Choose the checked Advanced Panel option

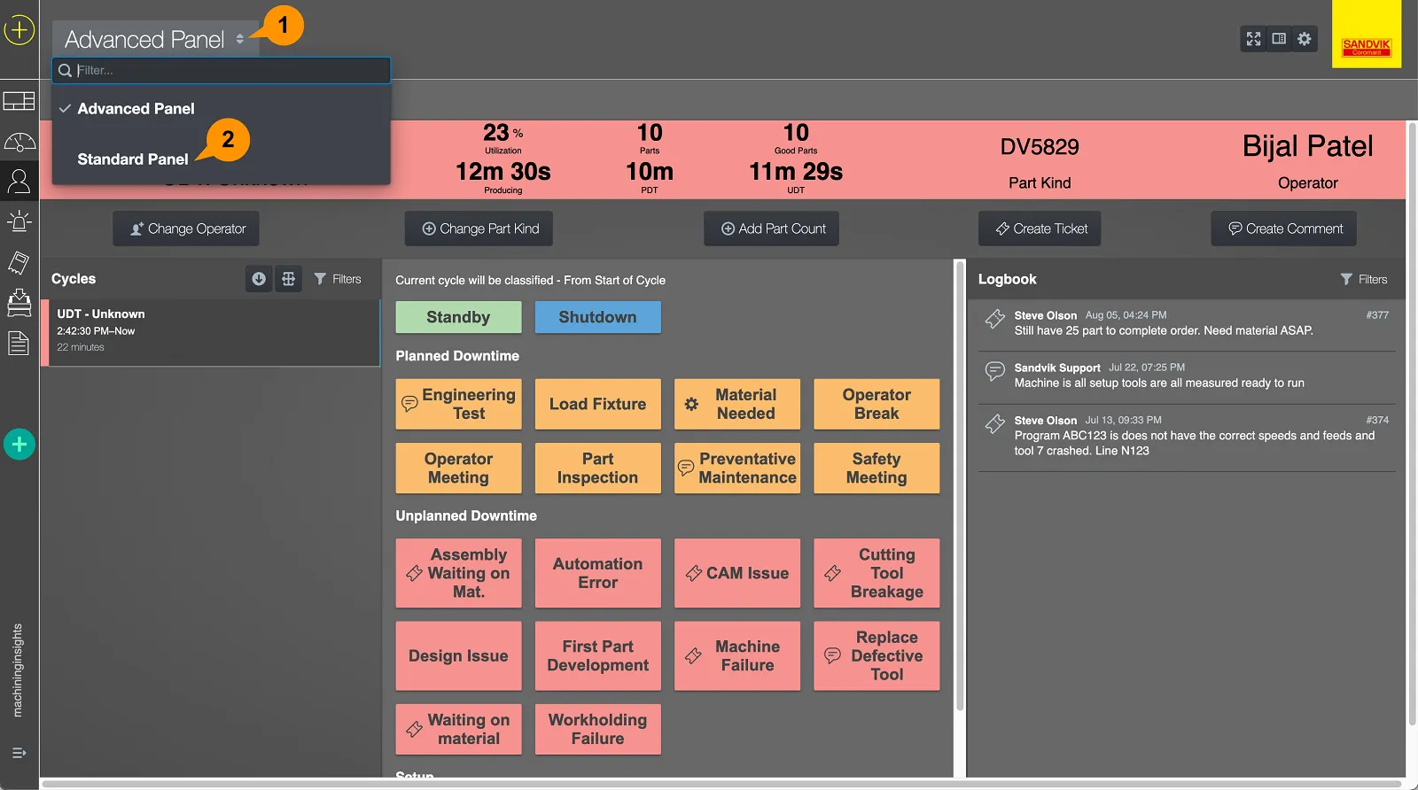[136, 109]
